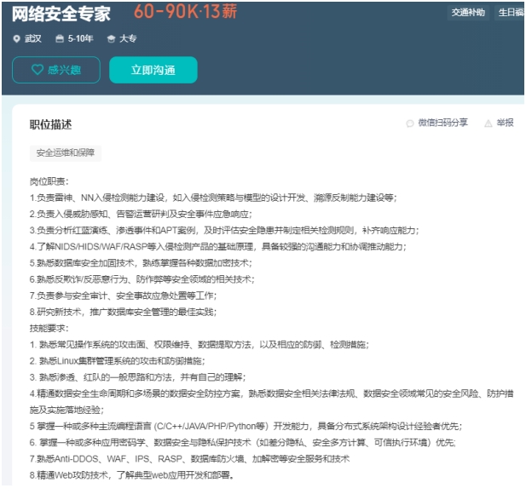The height and width of the screenshot is (494, 526).
Task: Click the 武汉 location text
Action: pos(33,39)
